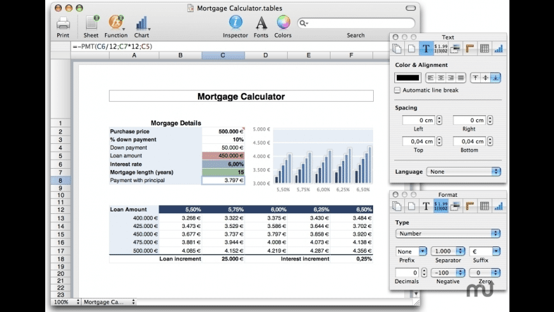Align text to middle vertically
The image size is (554, 312).
(x=485, y=78)
